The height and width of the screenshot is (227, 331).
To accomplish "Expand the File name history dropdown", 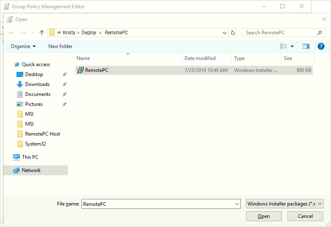I will tap(237, 204).
